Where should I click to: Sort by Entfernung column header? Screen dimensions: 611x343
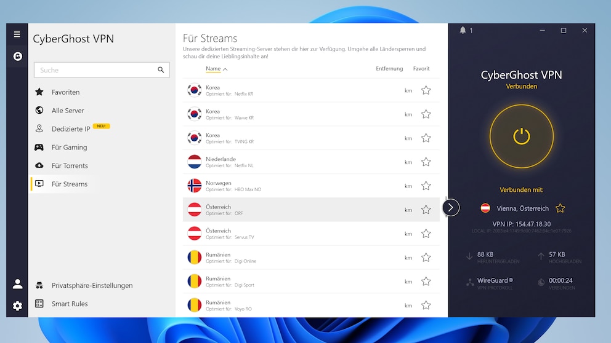pos(389,68)
